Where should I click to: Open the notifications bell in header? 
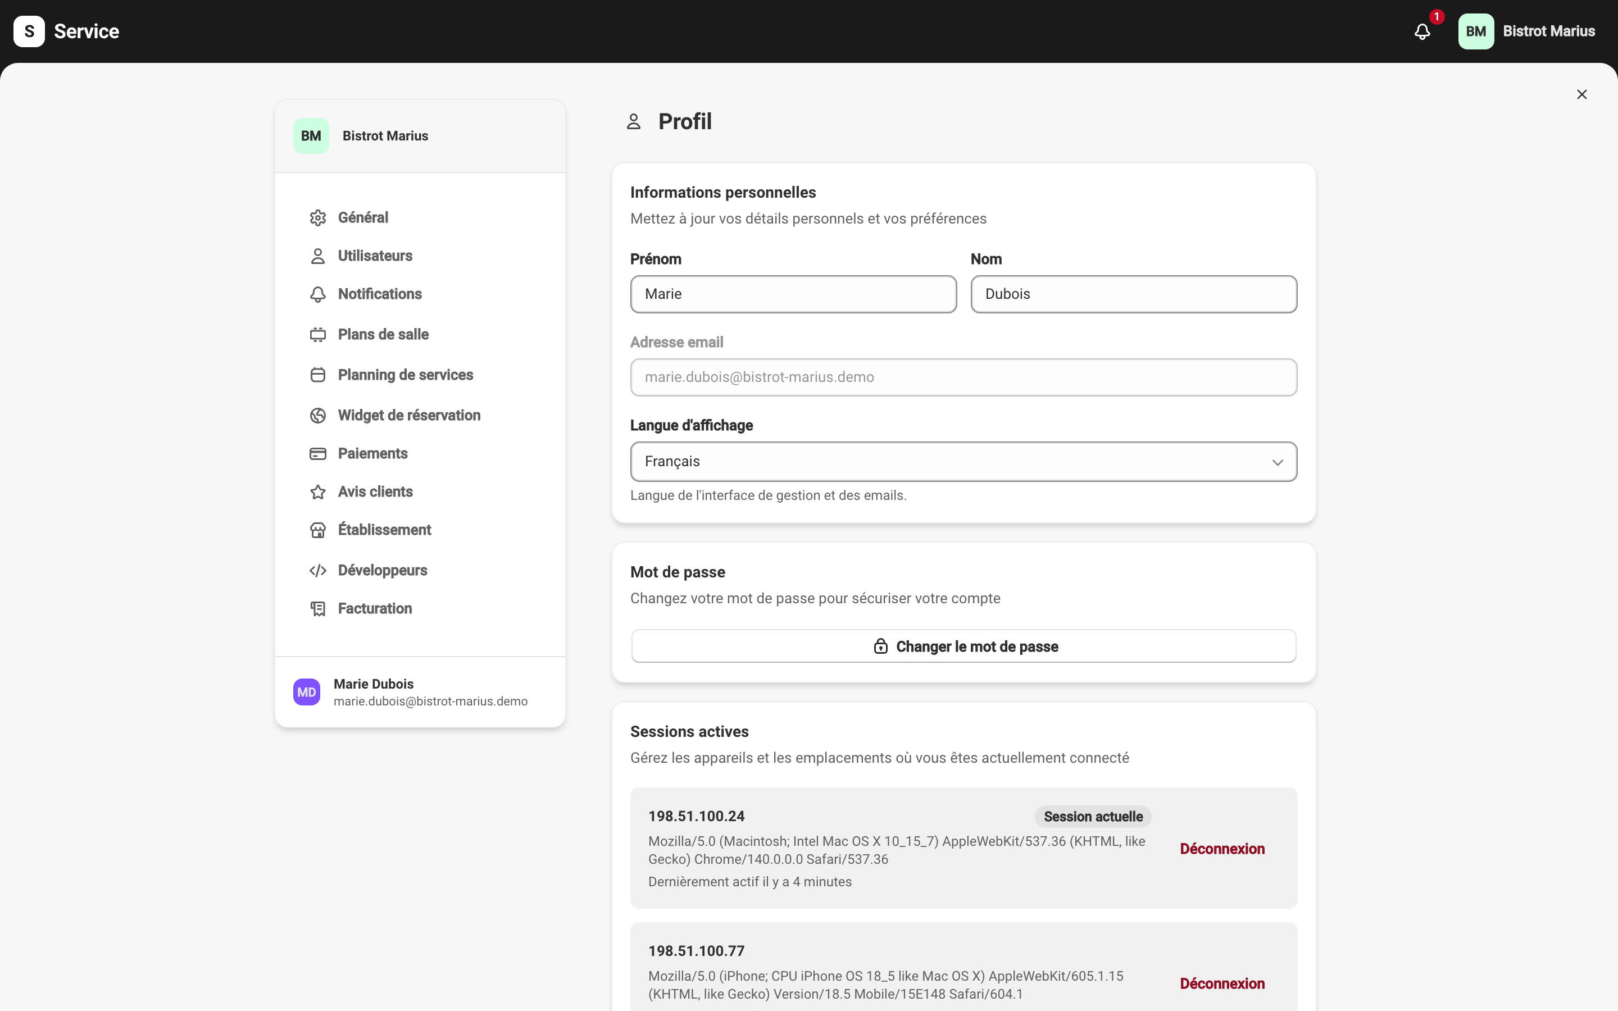coord(1422,31)
